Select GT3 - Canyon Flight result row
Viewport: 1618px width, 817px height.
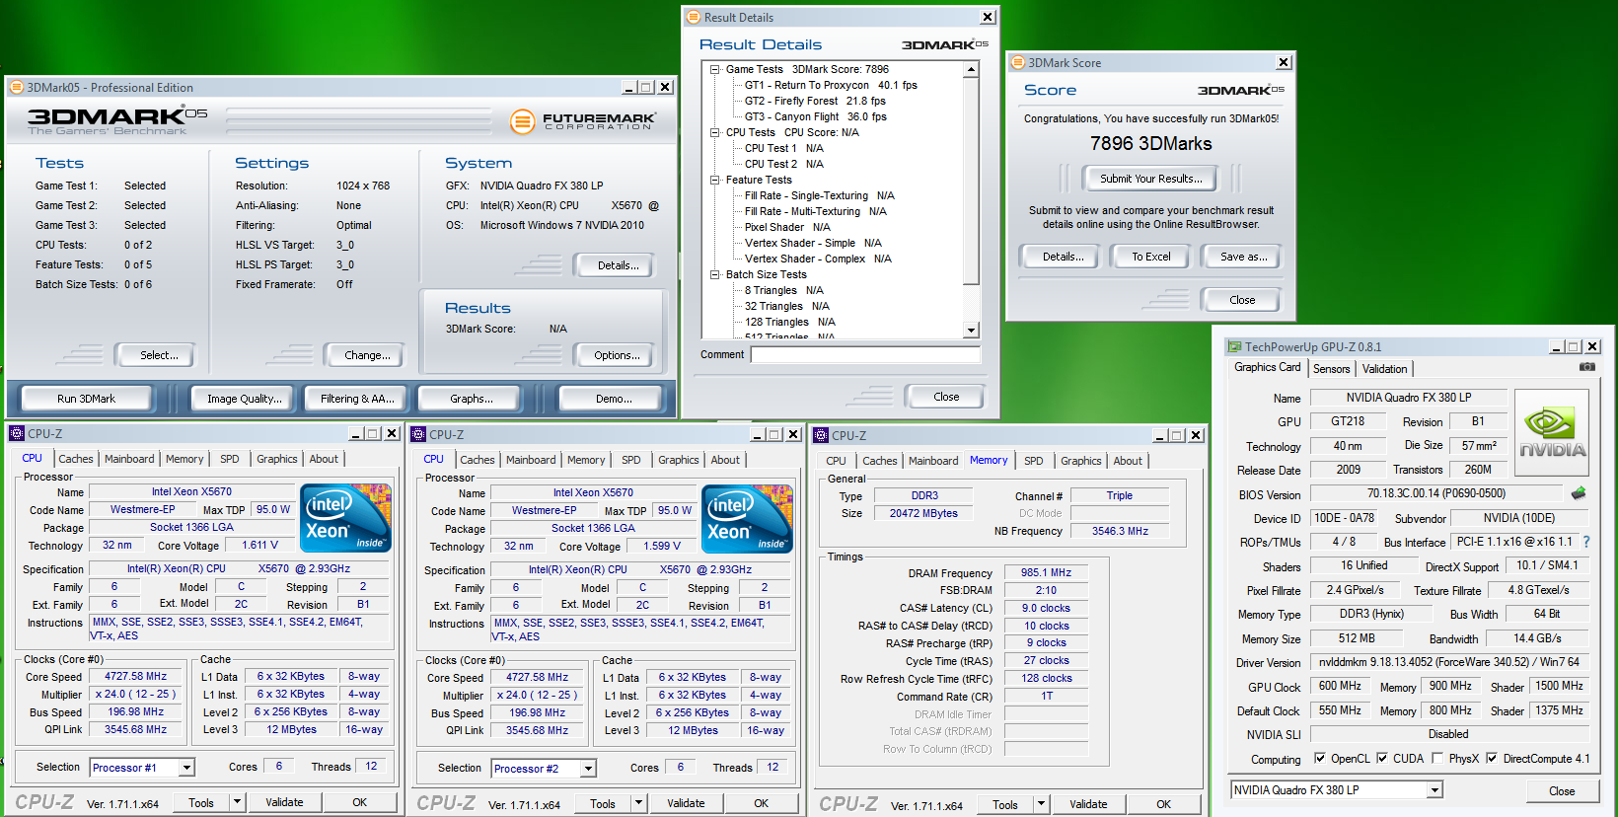click(815, 116)
